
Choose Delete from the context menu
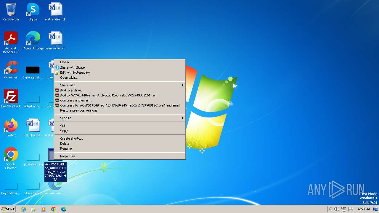120,143
